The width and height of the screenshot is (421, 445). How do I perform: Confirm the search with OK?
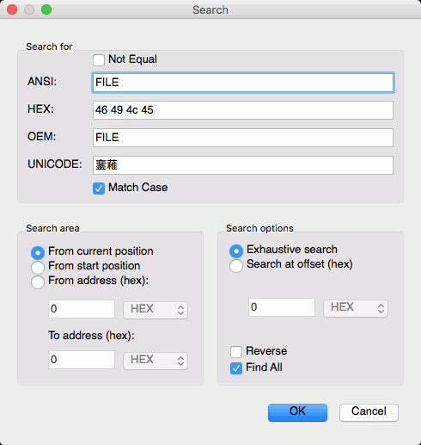point(297,412)
